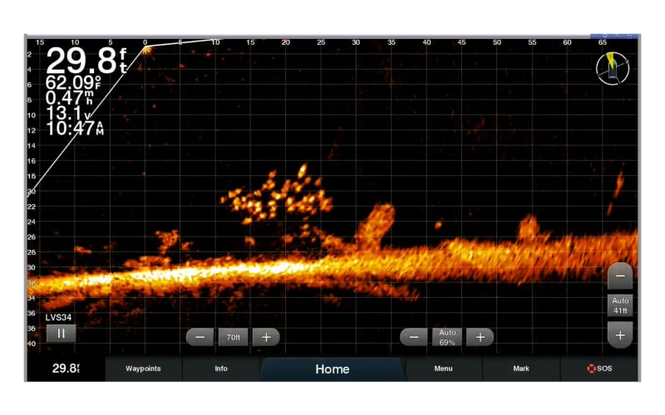The image size is (665, 415).
Task: Tap the transducer origin marker at 0
Action: point(145,49)
